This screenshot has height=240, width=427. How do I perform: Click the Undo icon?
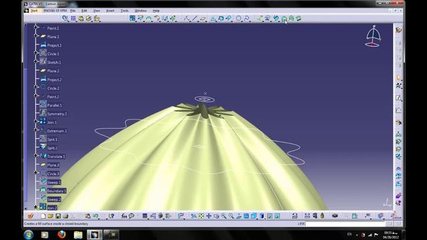pyautogui.click(x=96, y=216)
